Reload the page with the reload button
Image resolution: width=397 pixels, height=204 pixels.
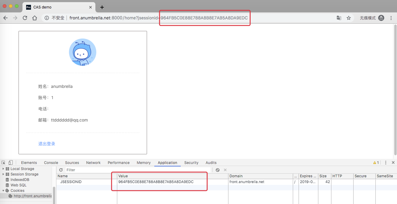25,18
